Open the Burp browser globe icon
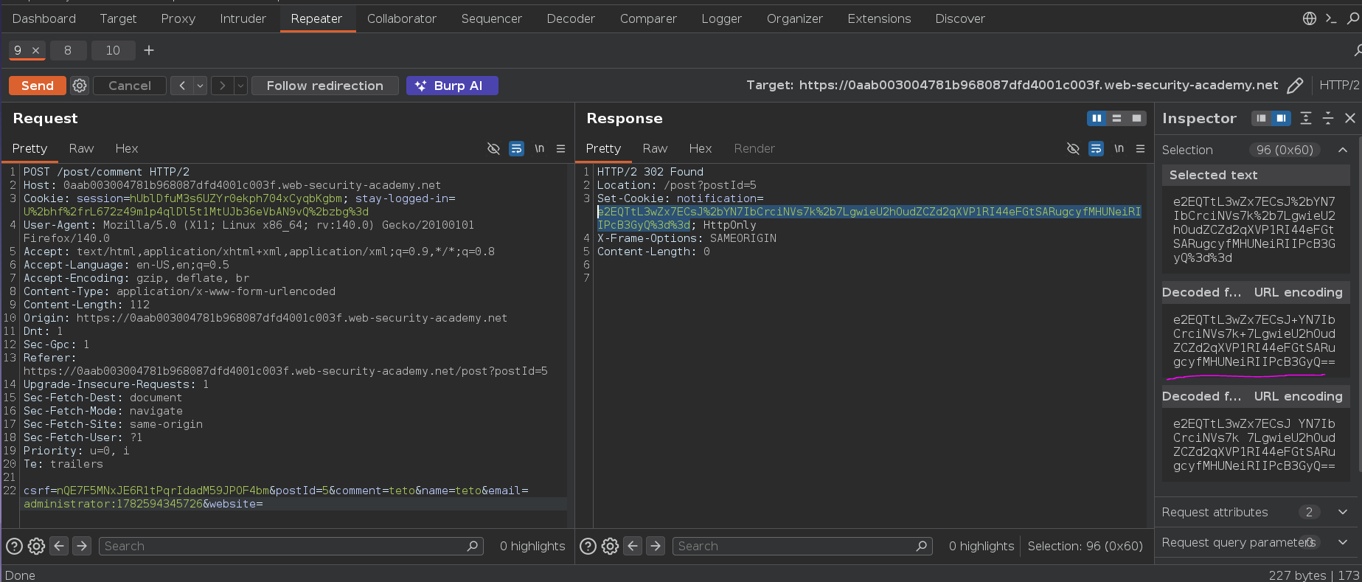Image resolution: width=1362 pixels, height=582 pixels. point(1310,18)
